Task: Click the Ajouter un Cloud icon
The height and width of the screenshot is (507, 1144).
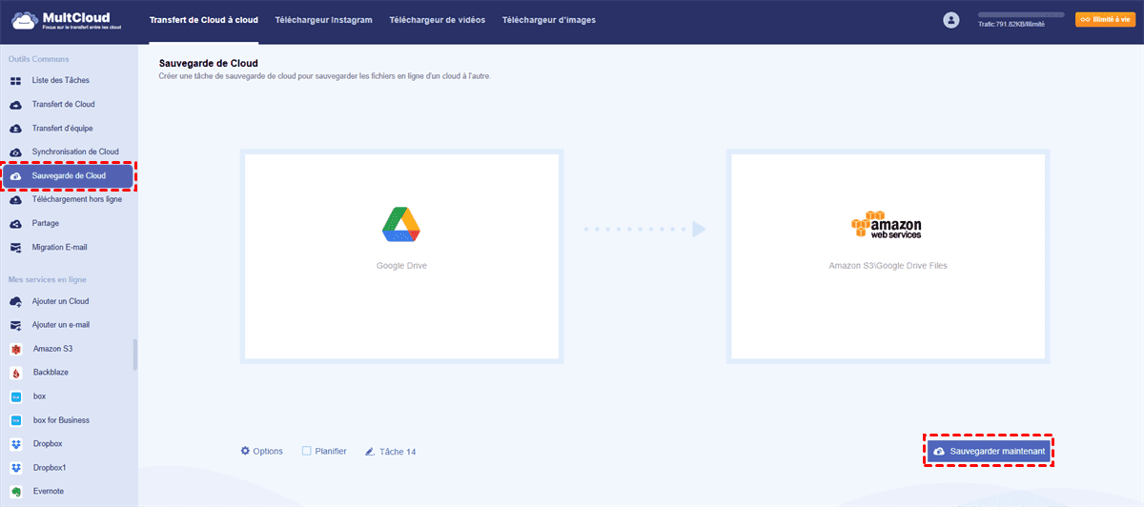Action: [15, 302]
